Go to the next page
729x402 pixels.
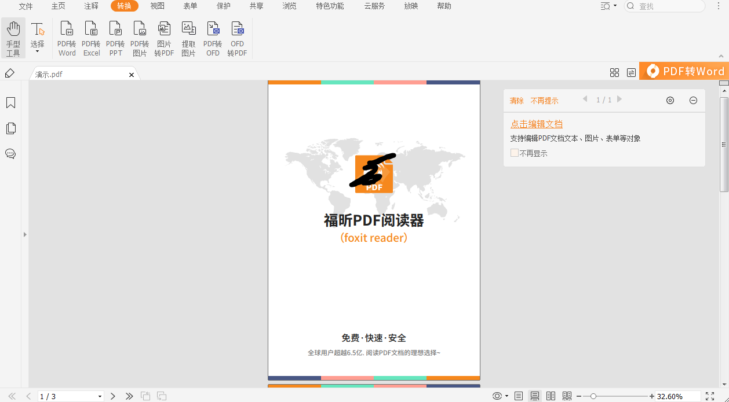tap(113, 396)
